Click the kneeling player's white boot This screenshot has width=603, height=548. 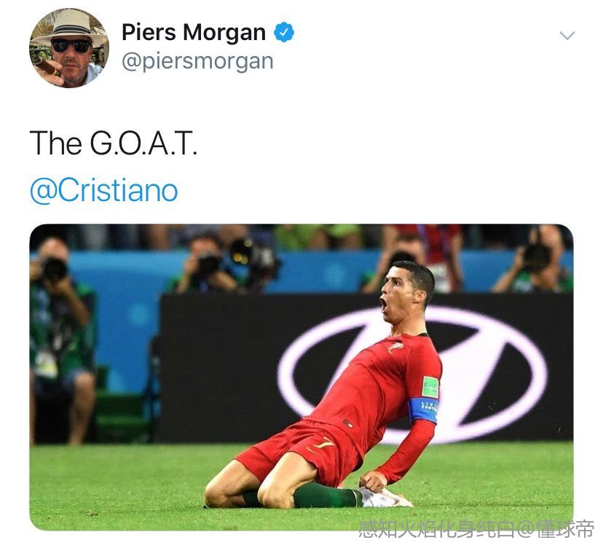[x=386, y=498]
